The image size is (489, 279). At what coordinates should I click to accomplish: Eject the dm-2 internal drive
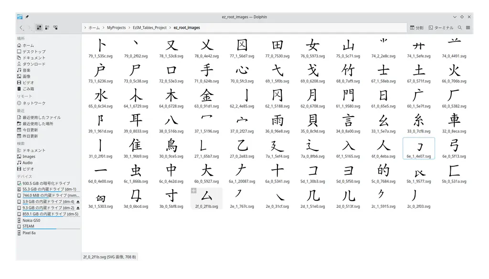78,208
